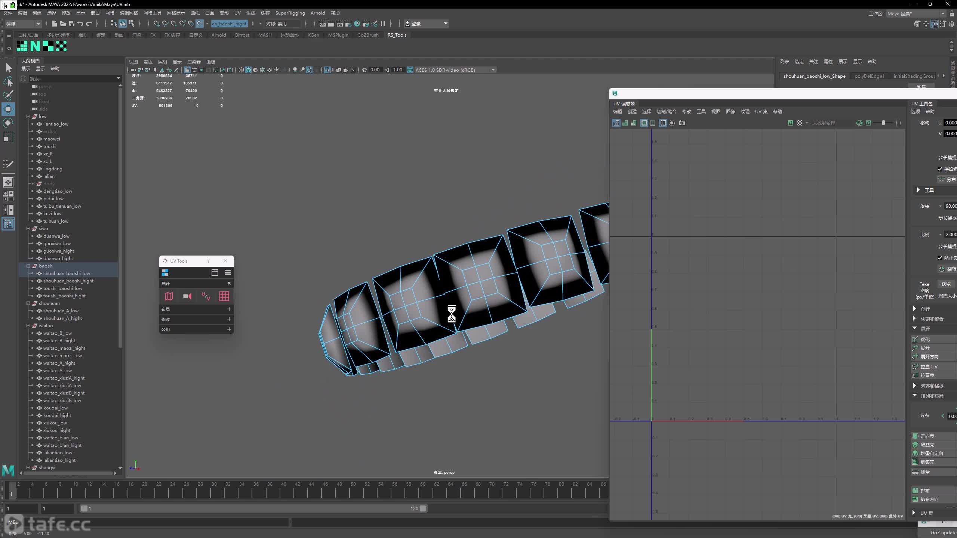Click the Redo arrow icon
The height and width of the screenshot is (538, 957).
tap(89, 24)
